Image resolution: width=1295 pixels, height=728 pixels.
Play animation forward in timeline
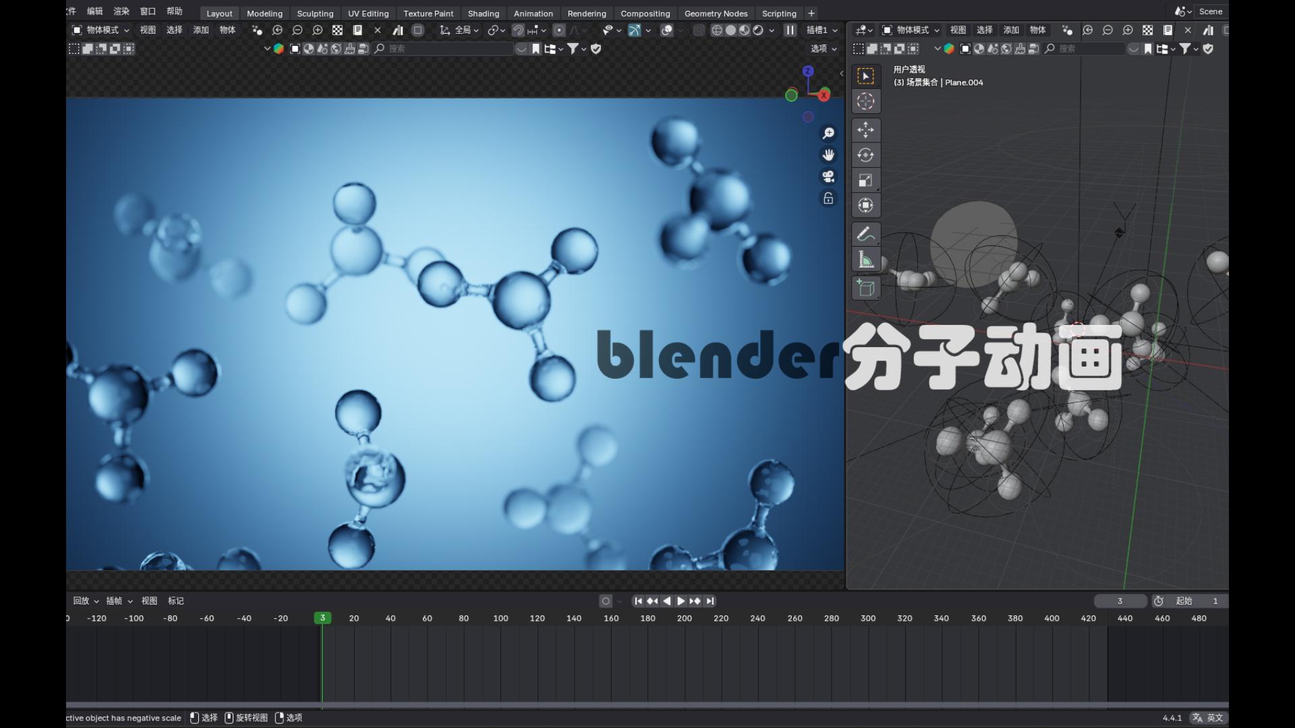681,601
